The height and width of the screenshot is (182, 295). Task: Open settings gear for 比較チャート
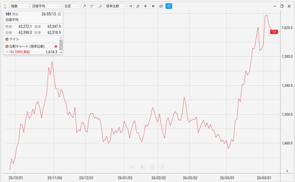[x=7, y=46]
